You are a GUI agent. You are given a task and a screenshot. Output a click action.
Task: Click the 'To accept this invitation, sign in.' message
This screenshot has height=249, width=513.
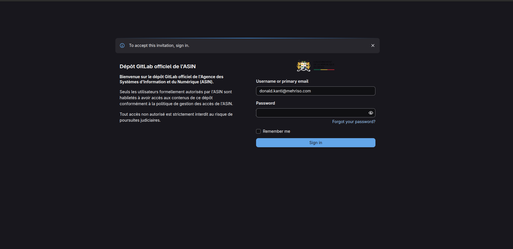[x=159, y=45]
